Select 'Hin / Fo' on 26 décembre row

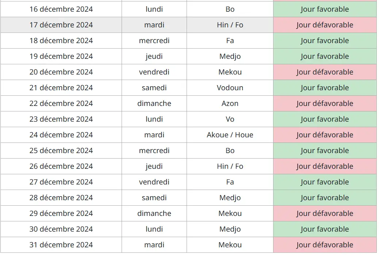click(x=230, y=166)
